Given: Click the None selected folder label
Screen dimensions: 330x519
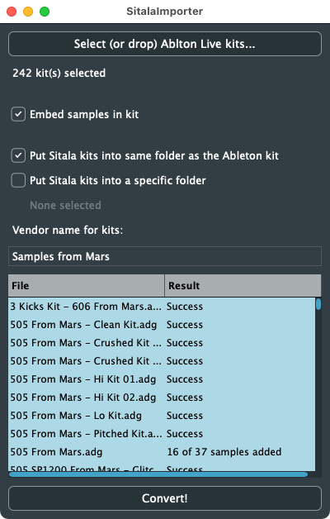Looking at the screenshot, I should [65, 205].
